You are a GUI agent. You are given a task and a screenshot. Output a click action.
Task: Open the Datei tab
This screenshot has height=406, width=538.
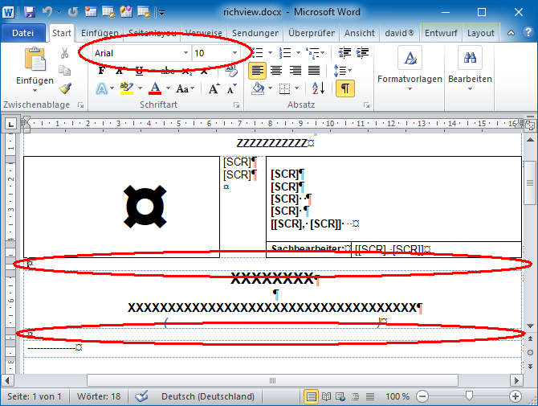coord(23,33)
